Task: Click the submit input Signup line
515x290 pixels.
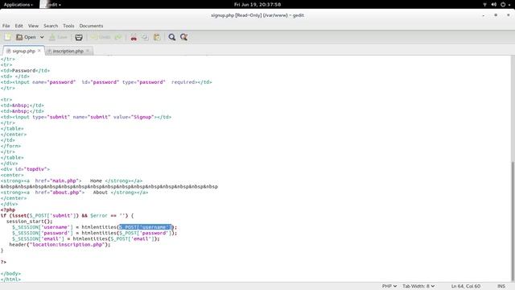Action: (86, 117)
